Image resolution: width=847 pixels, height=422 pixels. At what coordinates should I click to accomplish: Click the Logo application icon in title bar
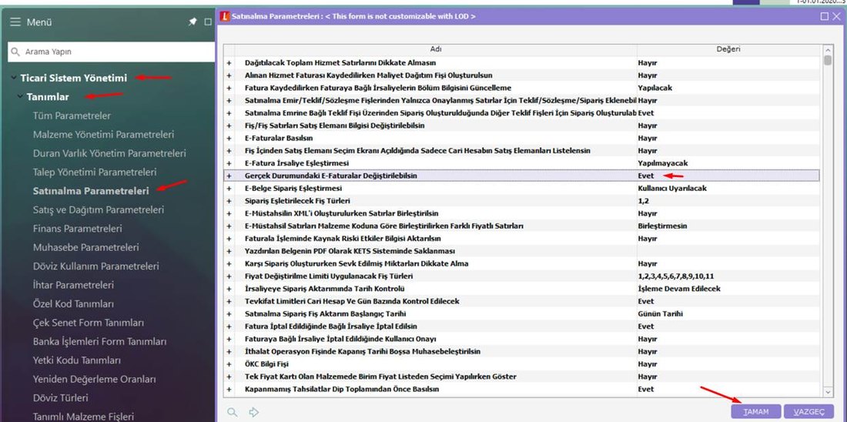pos(226,17)
